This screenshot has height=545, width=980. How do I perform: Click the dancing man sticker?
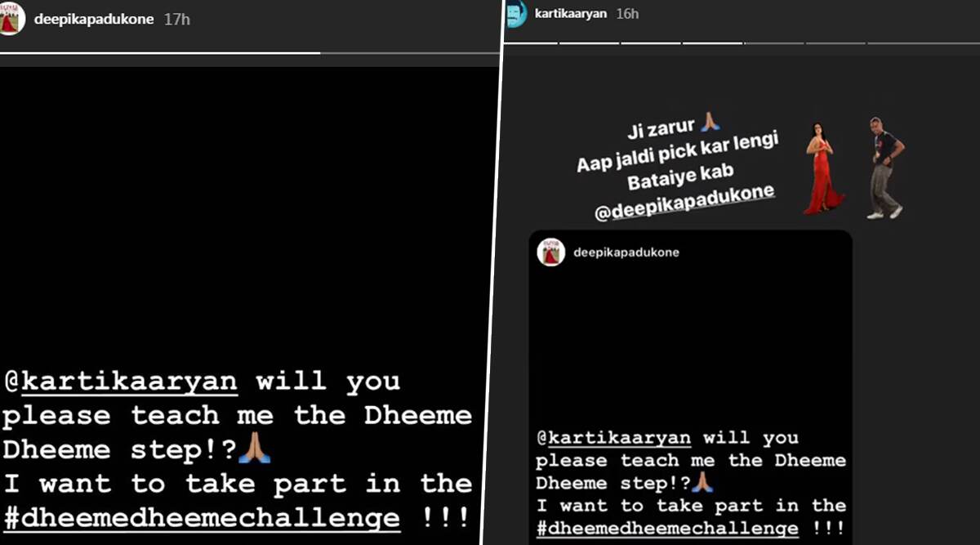tap(884, 168)
